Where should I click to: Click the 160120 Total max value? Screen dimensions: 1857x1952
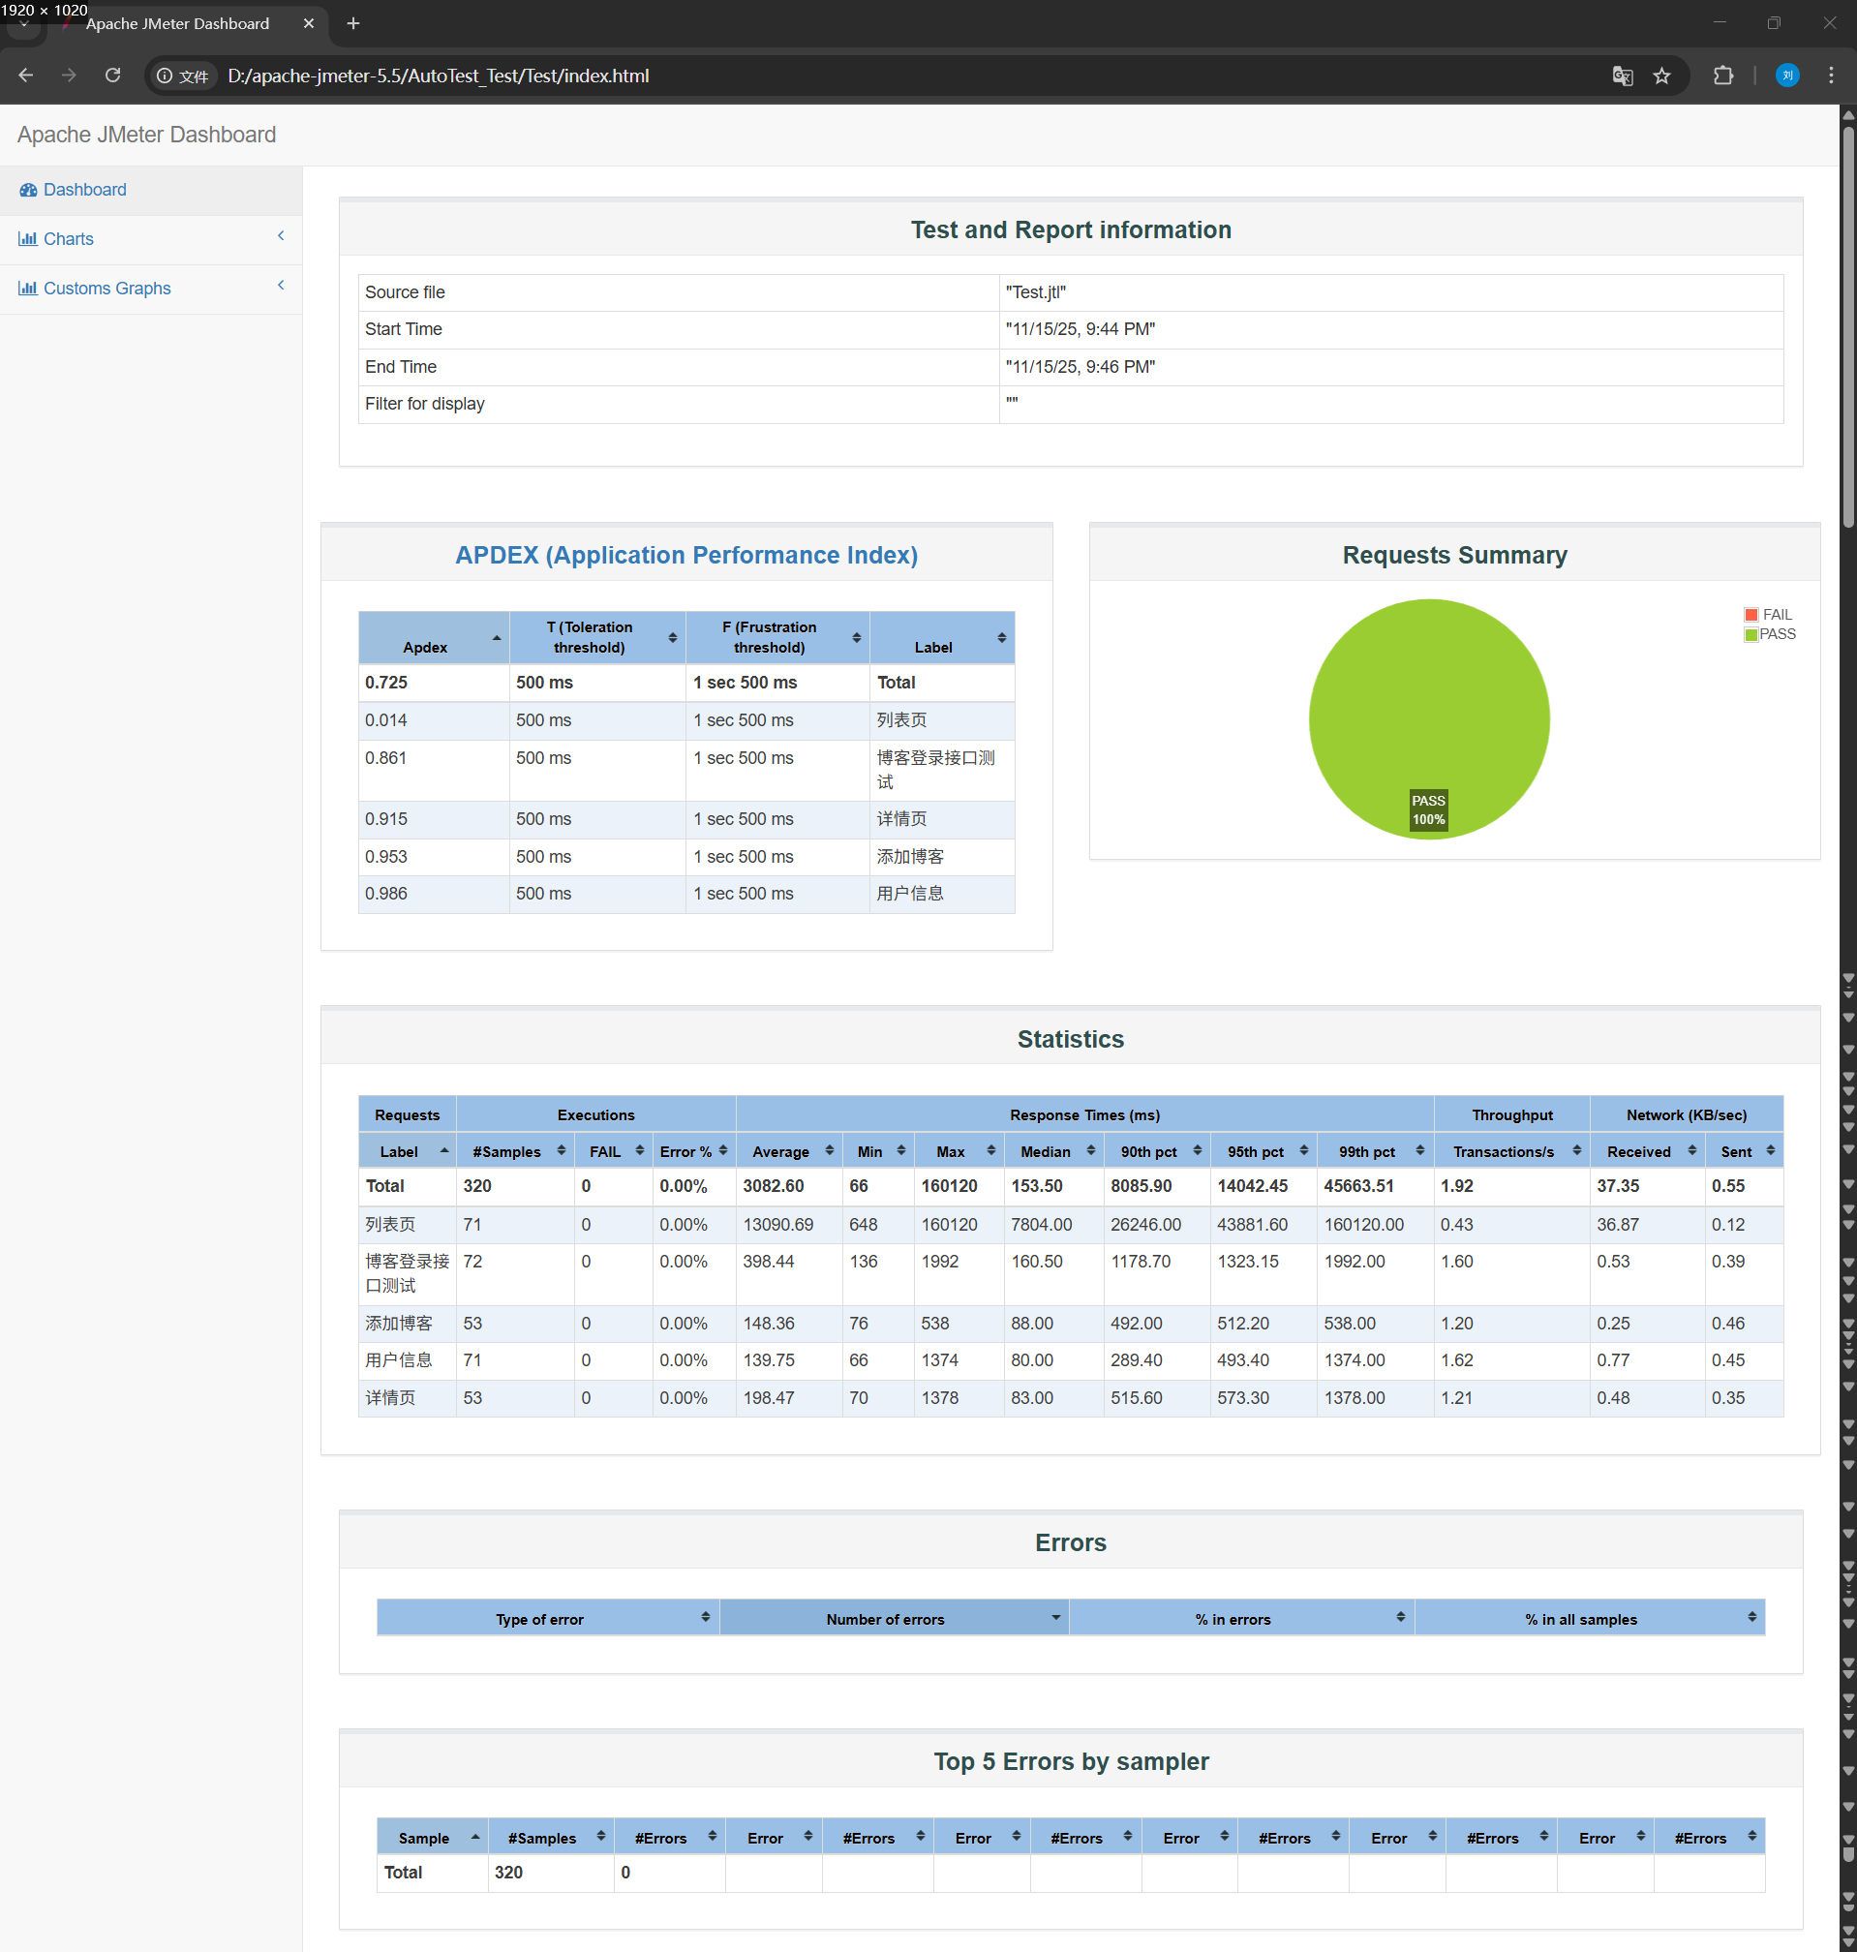949,1186
